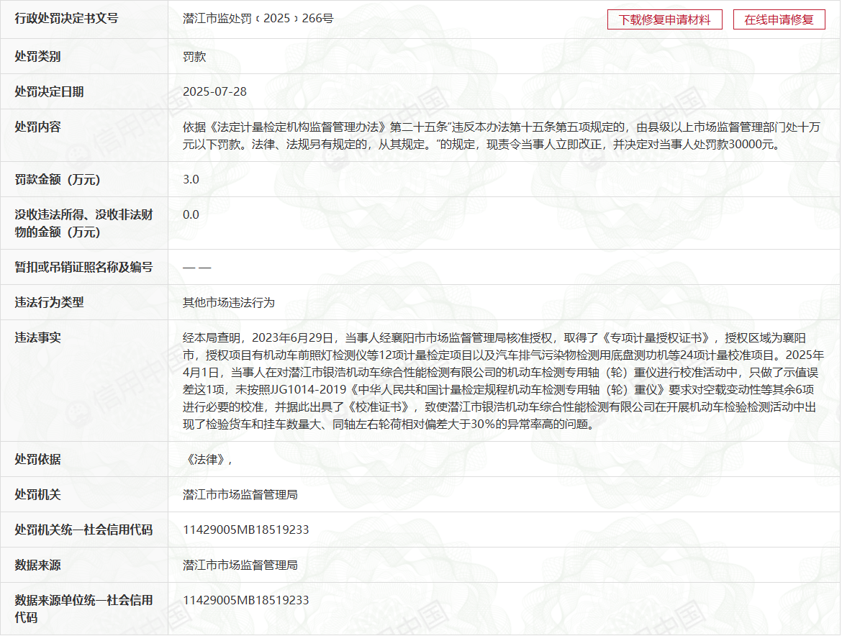Viewport: 842px width, 636px height.
Task: Click the 违法事实 row label
Action: 37,337
